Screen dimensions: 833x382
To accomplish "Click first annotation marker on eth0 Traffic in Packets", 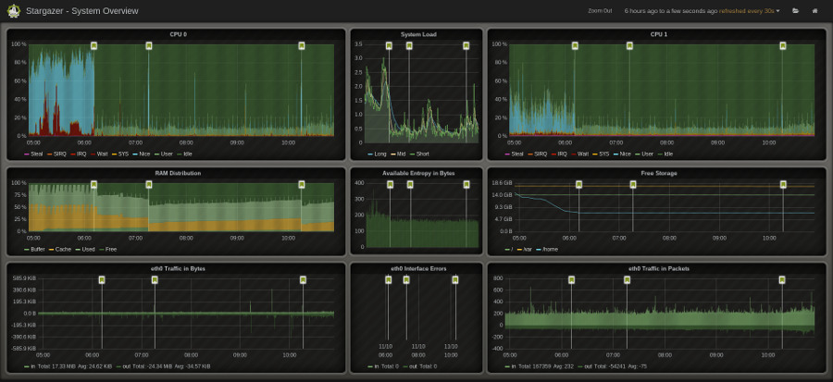I will coord(572,279).
